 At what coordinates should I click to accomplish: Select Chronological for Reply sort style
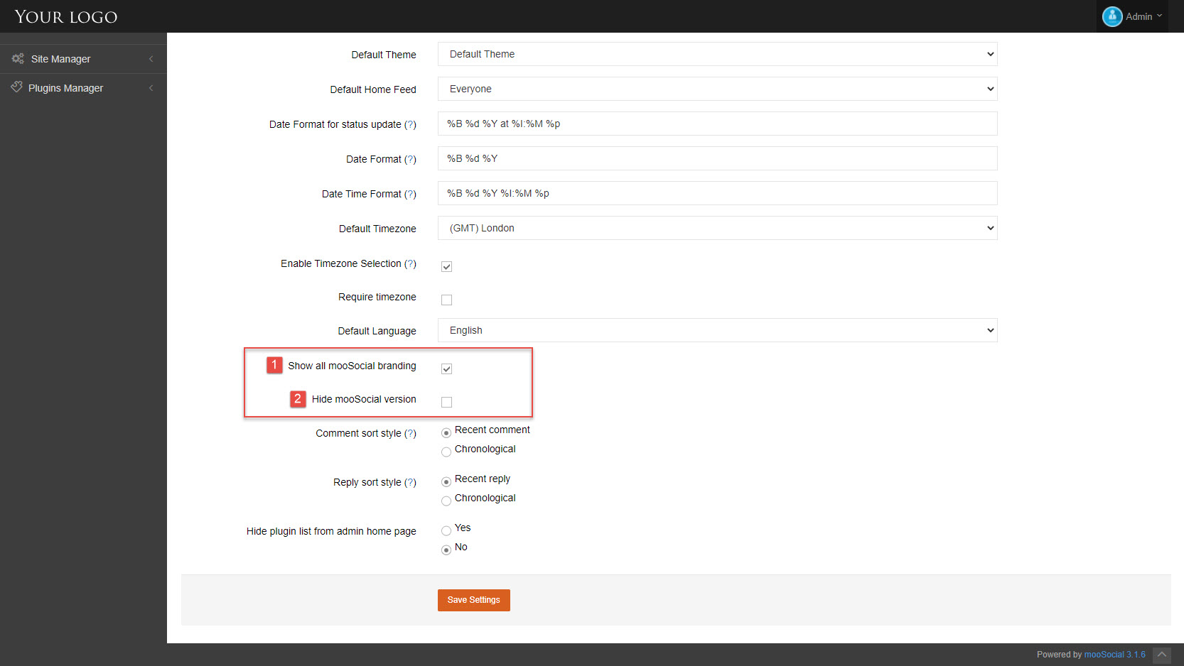pyautogui.click(x=446, y=501)
